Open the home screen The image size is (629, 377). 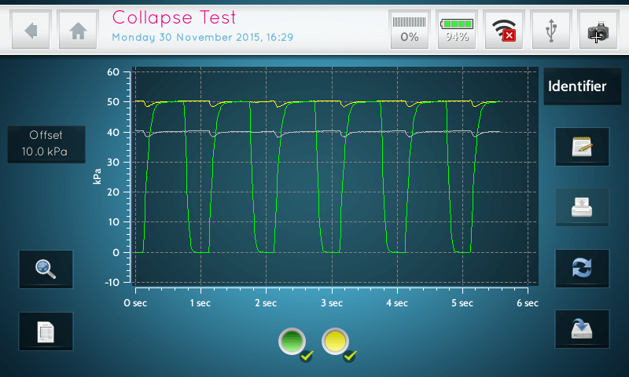[78, 30]
